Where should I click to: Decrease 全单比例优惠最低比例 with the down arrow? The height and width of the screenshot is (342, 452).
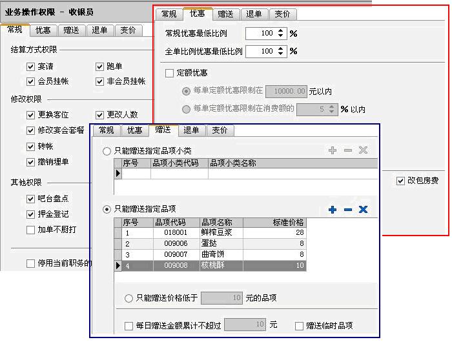pos(281,54)
